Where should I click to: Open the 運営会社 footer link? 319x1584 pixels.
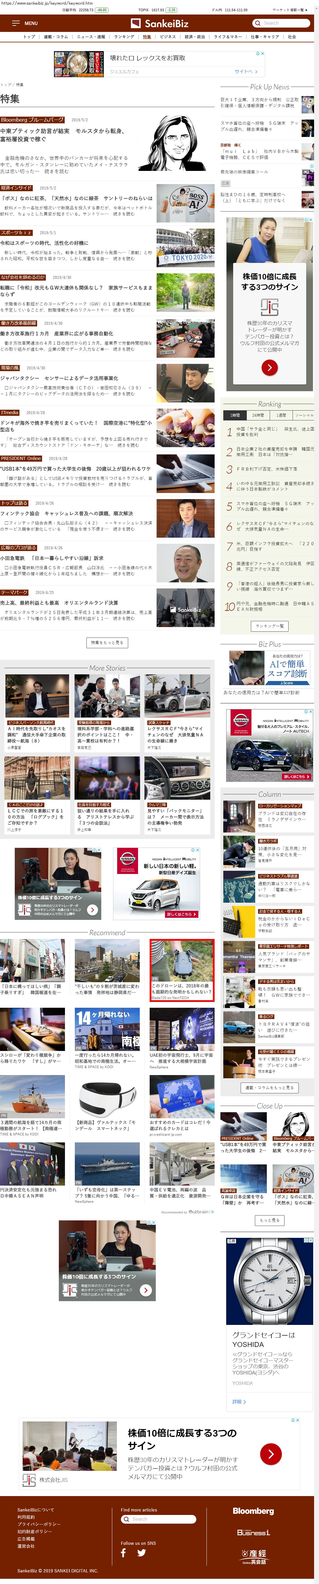coord(26,1546)
